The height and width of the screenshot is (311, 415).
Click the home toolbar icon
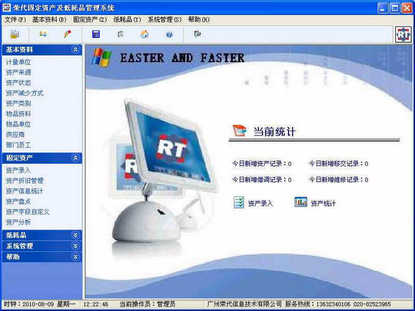pyautogui.click(x=145, y=34)
